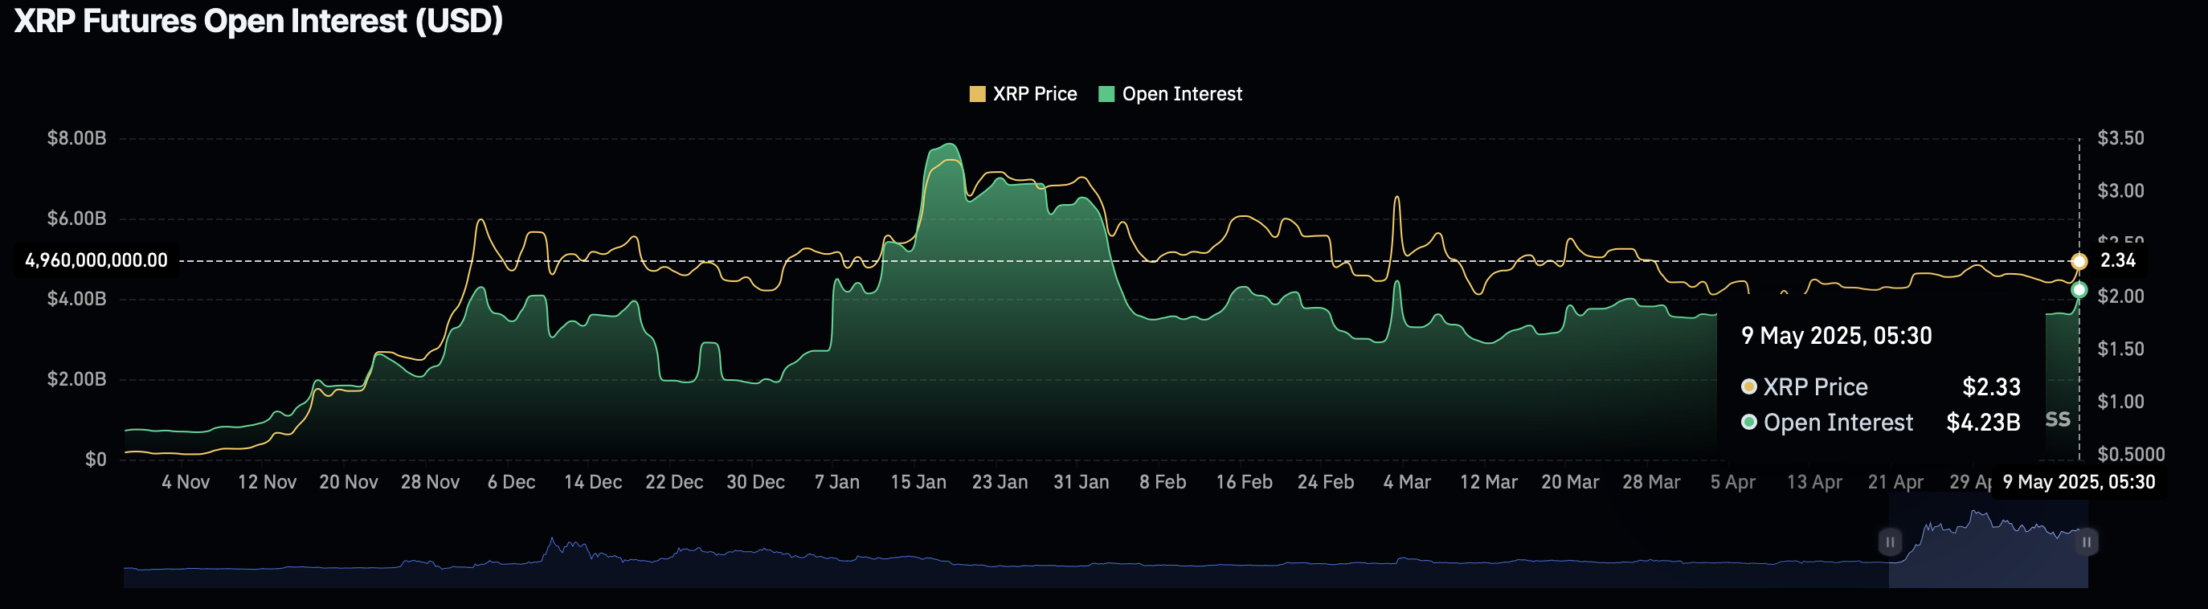Click the highlighted range selection in navigator
Screen dimensions: 2208x609
pyautogui.click(x=1989, y=542)
